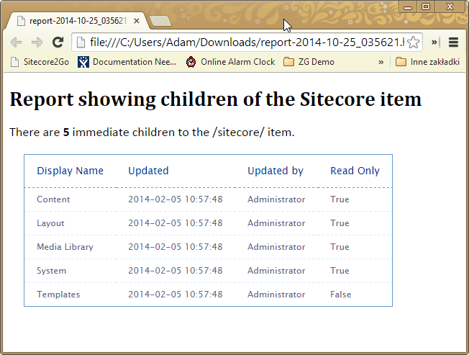The height and width of the screenshot is (355, 469).
Task: Click the browser Back arrow
Action: [16, 42]
